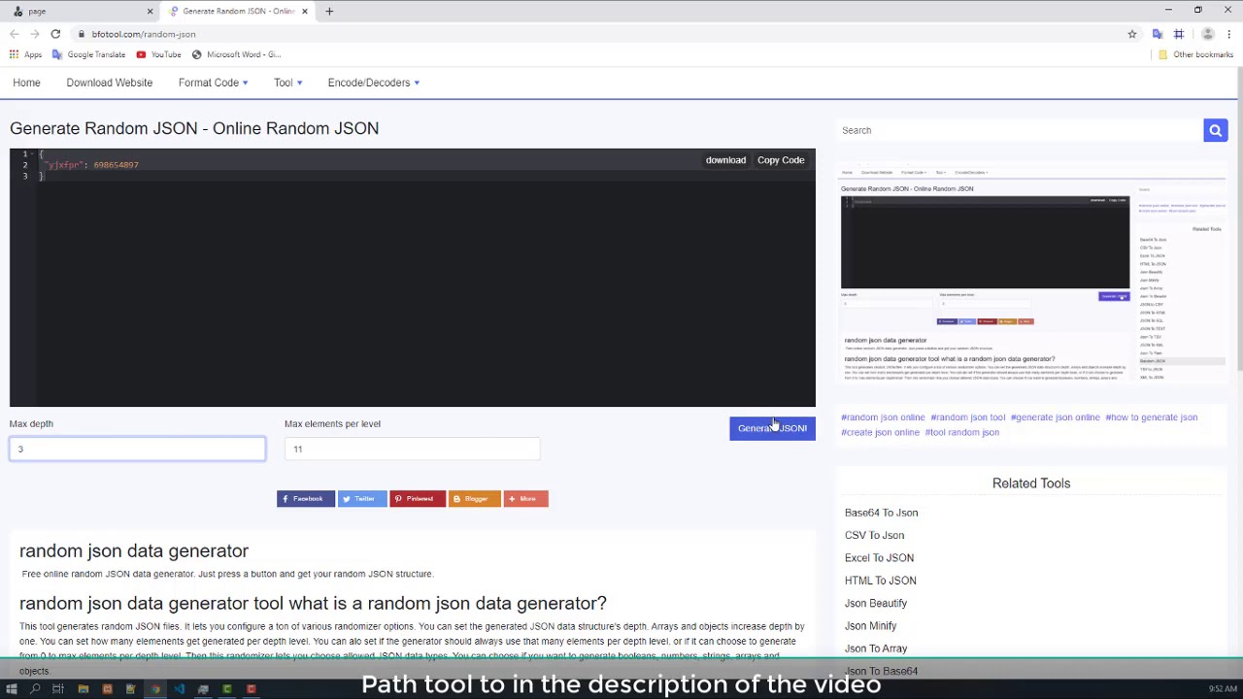Click the #random json online tag
The image size is (1243, 699).
pos(883,417)
